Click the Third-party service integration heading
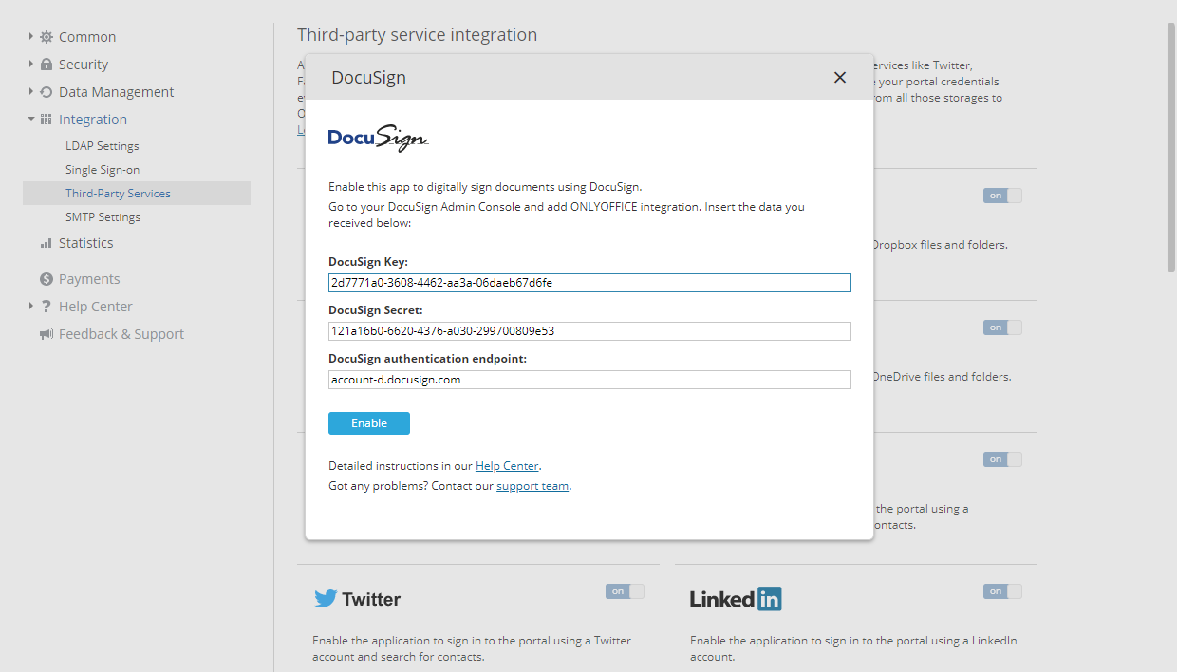Viewport: 1177px width, 672px height. pos(417,35)
